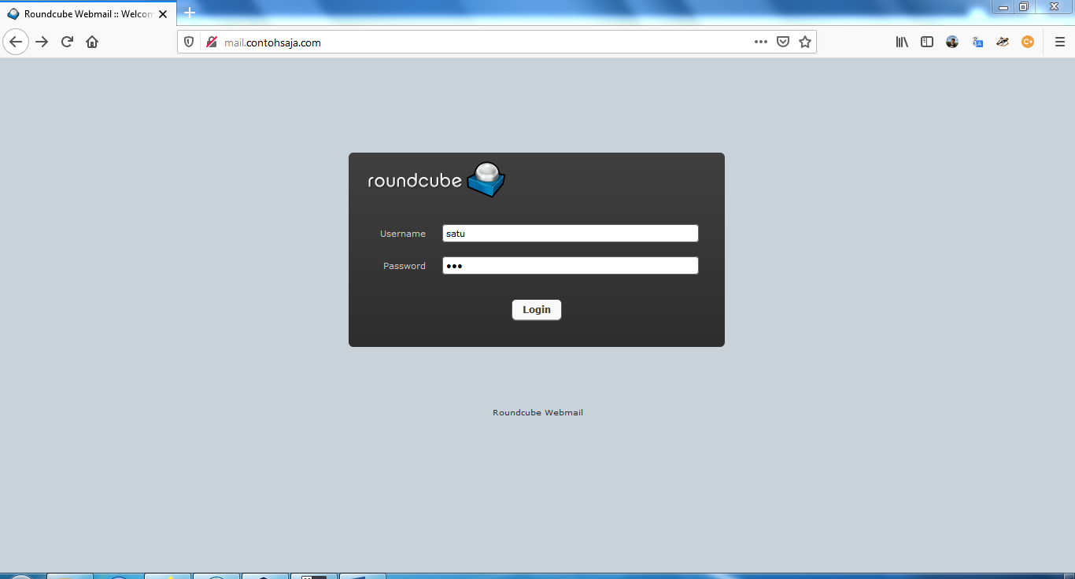The height and width of the screenshot is (579, 1075).
Task: Show the Firefox sidebar
Action: click(x=927, y=42)
